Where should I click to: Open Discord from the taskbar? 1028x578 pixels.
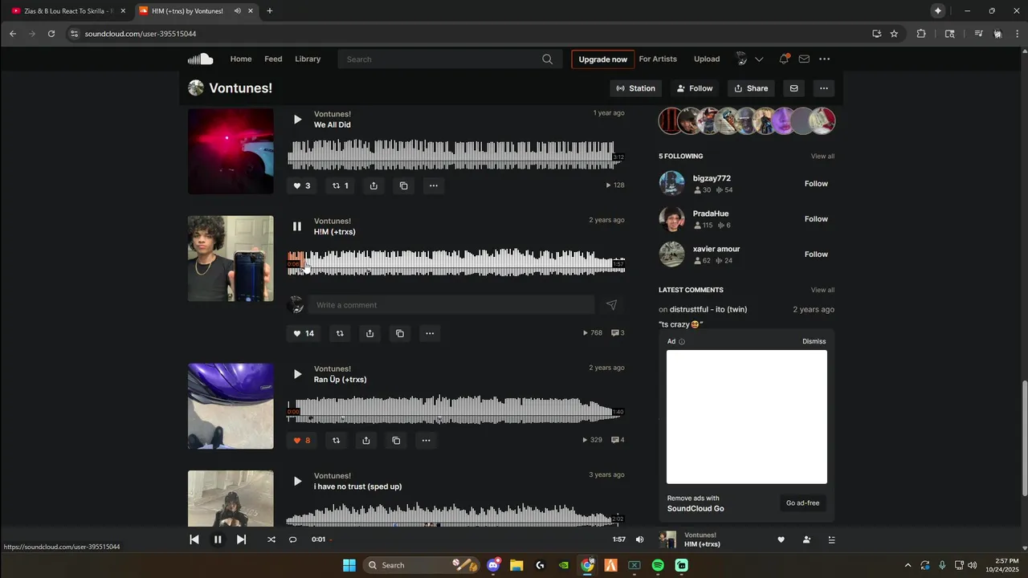[x=493, y=565]
